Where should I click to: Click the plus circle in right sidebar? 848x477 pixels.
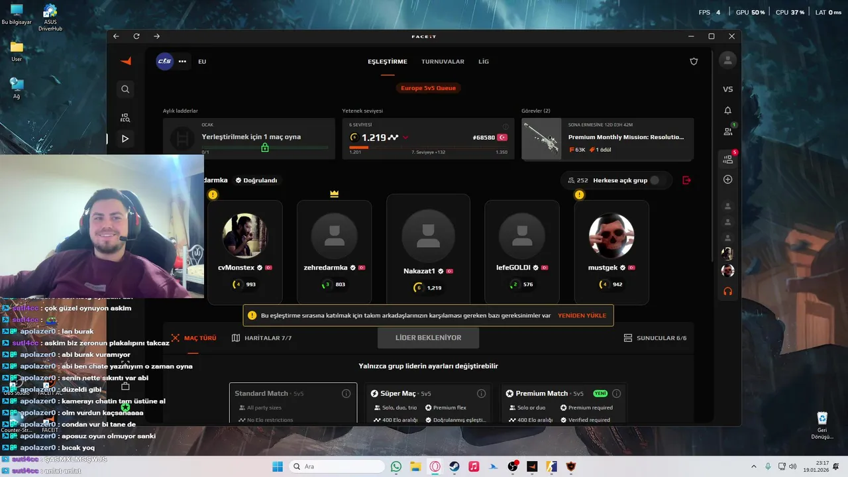point(727,180)
